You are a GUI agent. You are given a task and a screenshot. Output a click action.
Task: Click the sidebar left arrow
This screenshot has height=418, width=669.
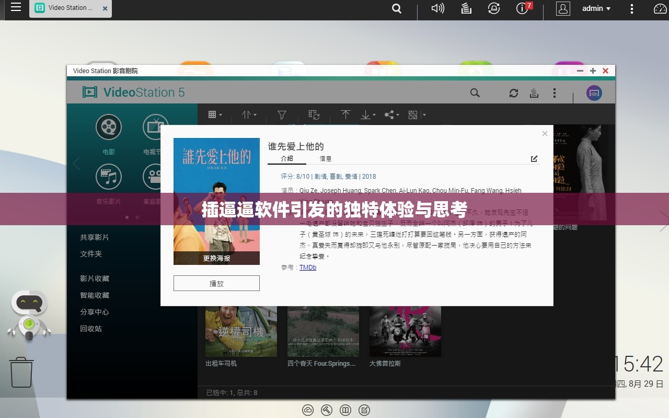76,164
